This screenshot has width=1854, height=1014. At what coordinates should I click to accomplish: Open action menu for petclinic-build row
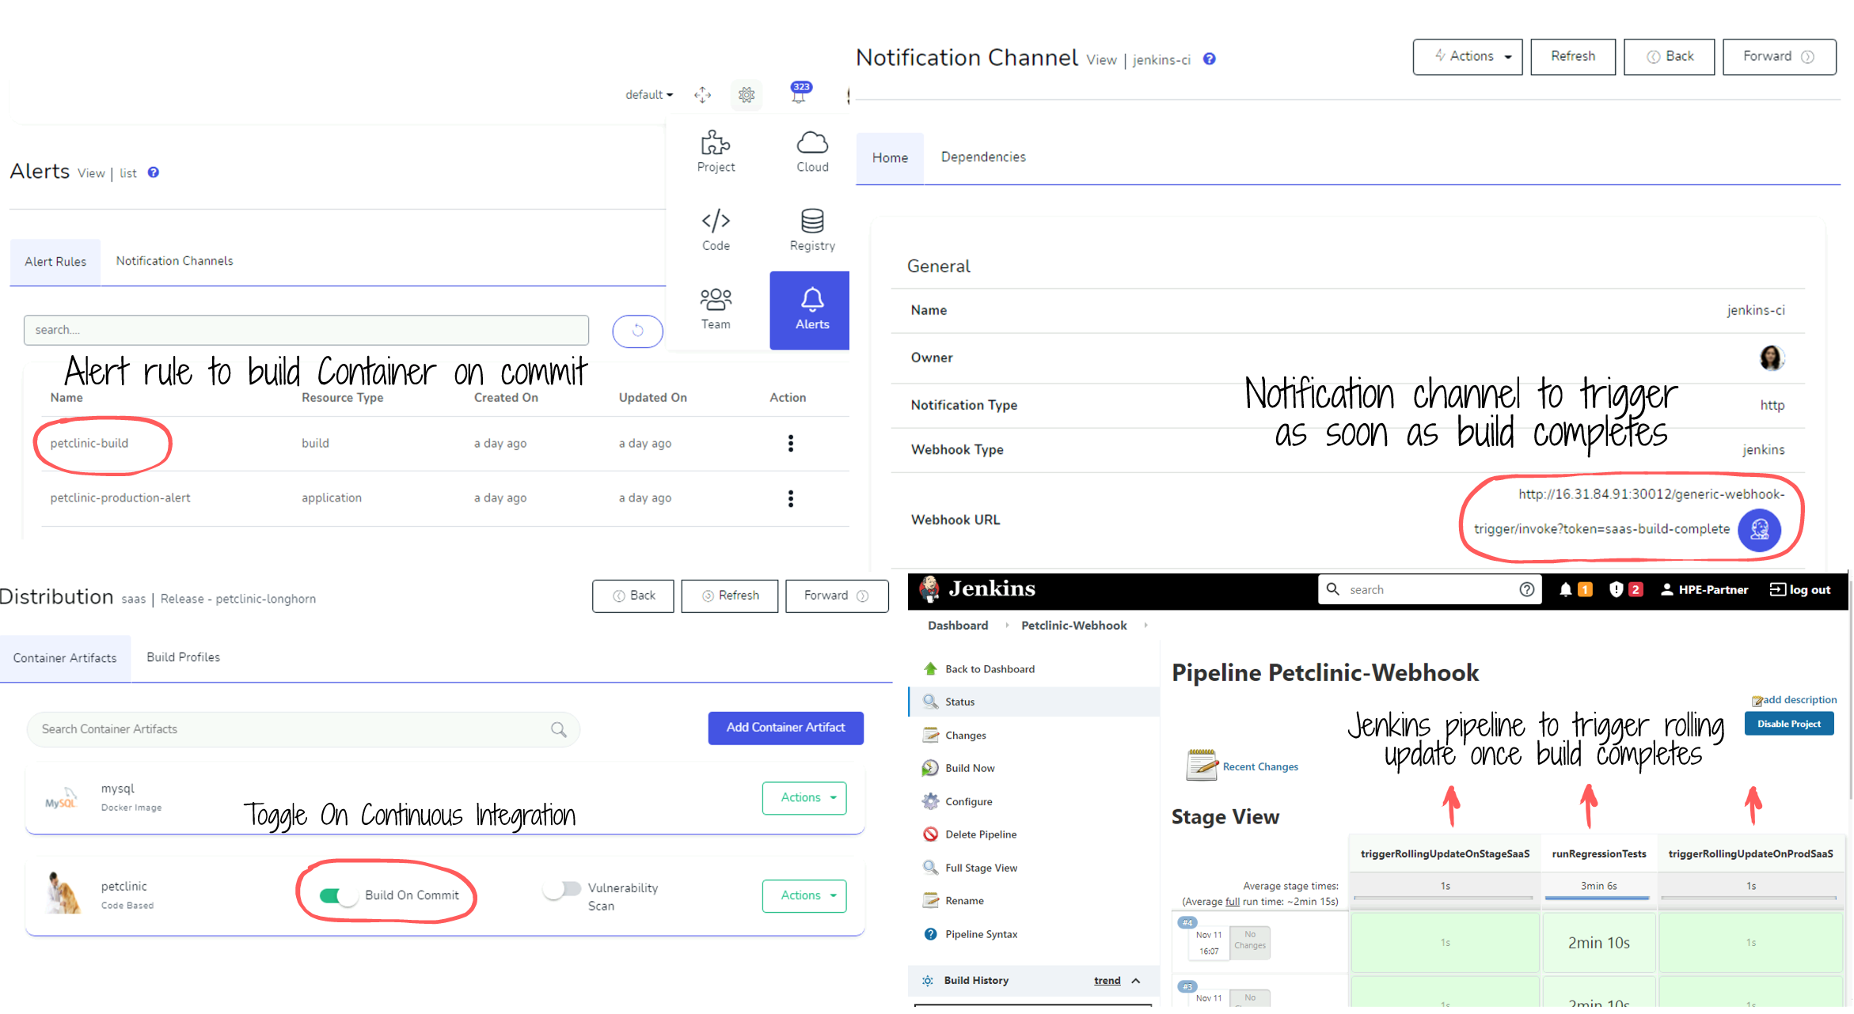[x=790, y=443]
